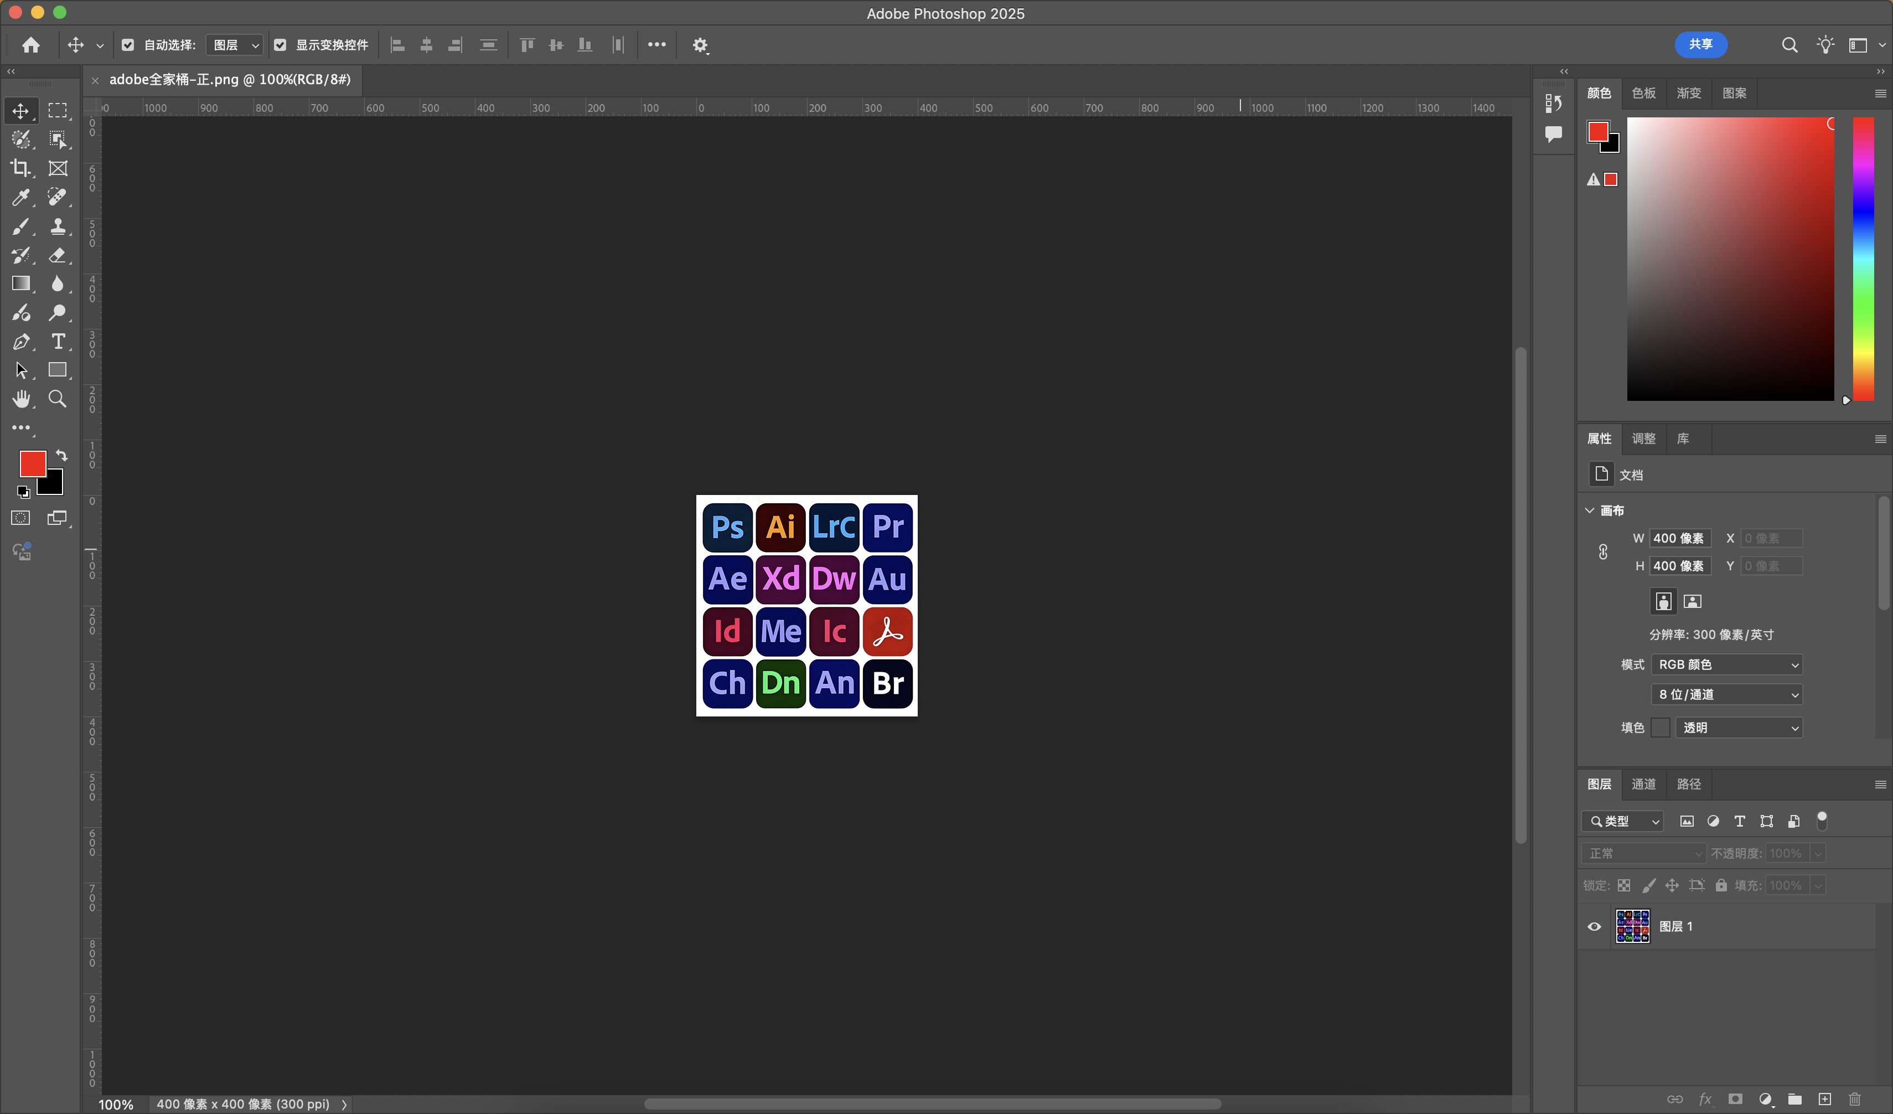Hide layer 图层 1 with eye icon

click(x=1594, y=926)
